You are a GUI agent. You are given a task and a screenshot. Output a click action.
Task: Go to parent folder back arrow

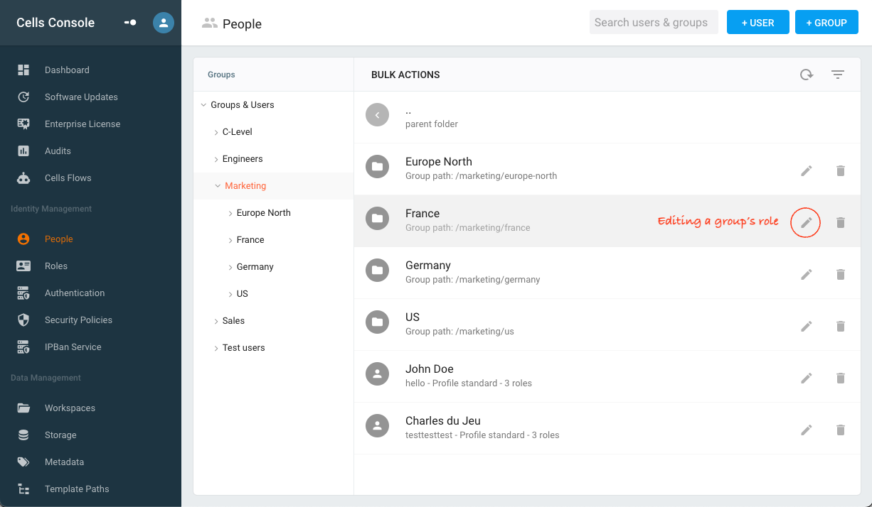click(x=377, y=115)
